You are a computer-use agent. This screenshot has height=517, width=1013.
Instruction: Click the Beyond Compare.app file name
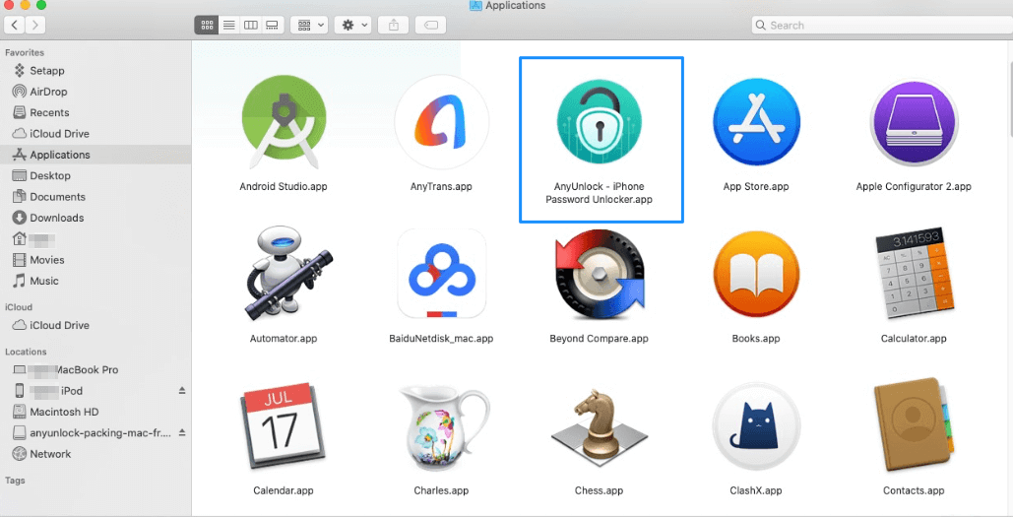599,338
